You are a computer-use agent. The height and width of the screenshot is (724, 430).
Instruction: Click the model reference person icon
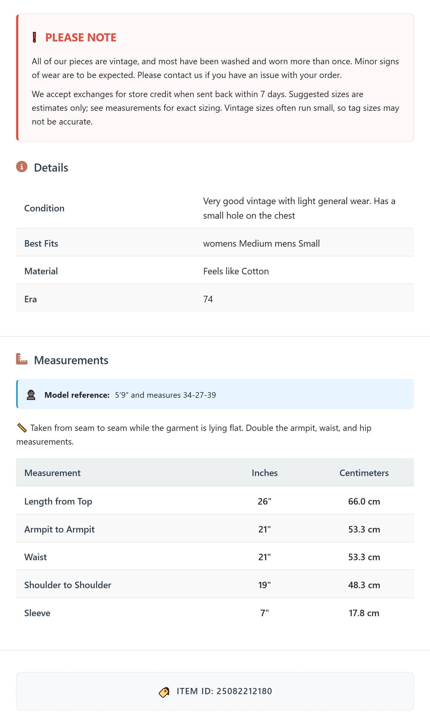coord(31,395)
